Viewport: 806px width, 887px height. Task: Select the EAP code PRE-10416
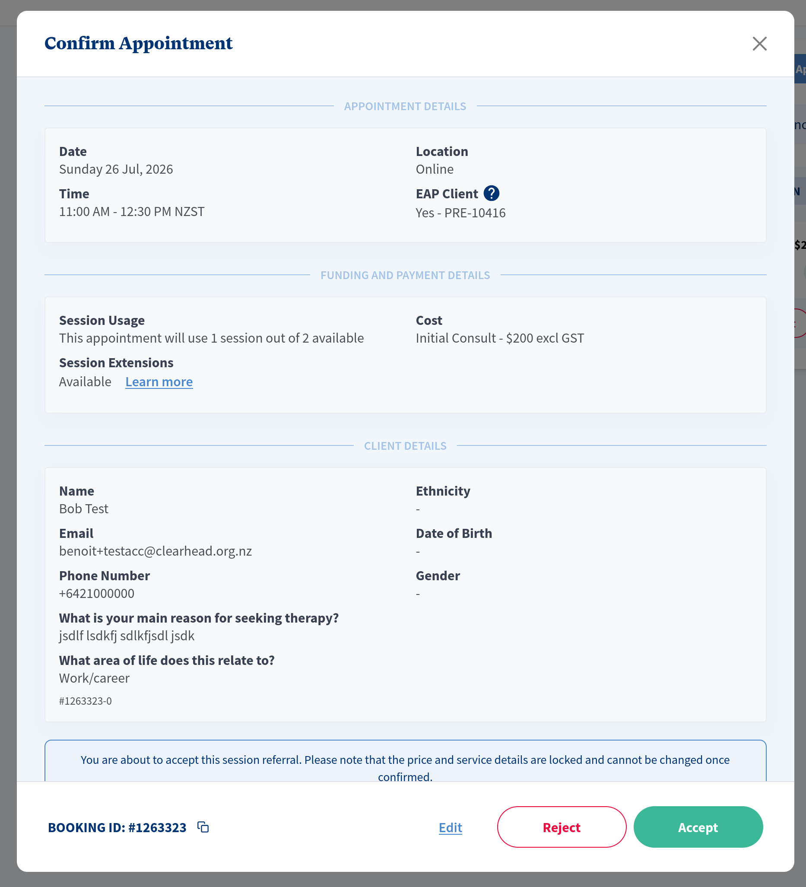[x=475, y=213]
